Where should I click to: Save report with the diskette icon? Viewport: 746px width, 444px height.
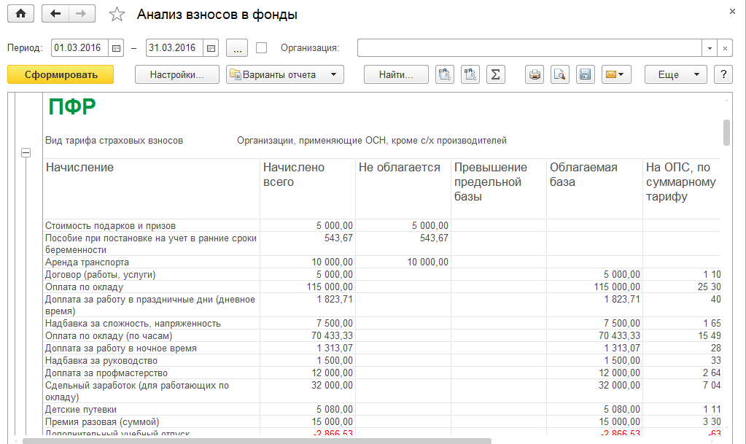point(584,74)
